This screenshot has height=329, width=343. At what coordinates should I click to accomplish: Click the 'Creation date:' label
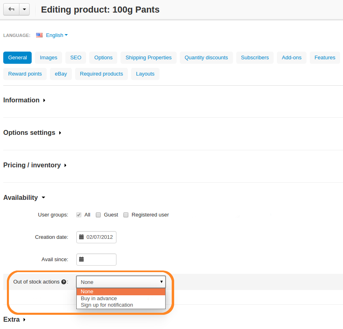click(52, 237)
